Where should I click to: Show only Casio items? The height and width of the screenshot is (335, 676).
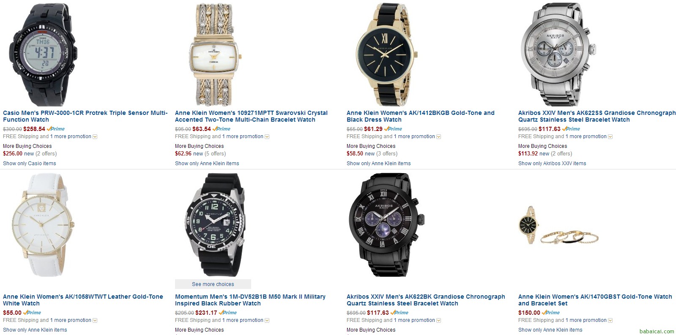tap(30, 163)
